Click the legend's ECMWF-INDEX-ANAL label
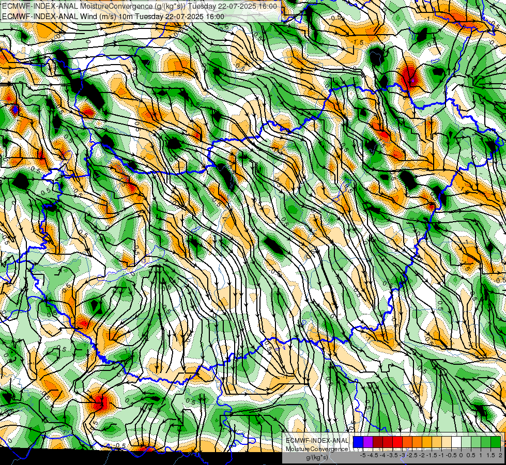This screenshot has height=465, width=506. 317,441
